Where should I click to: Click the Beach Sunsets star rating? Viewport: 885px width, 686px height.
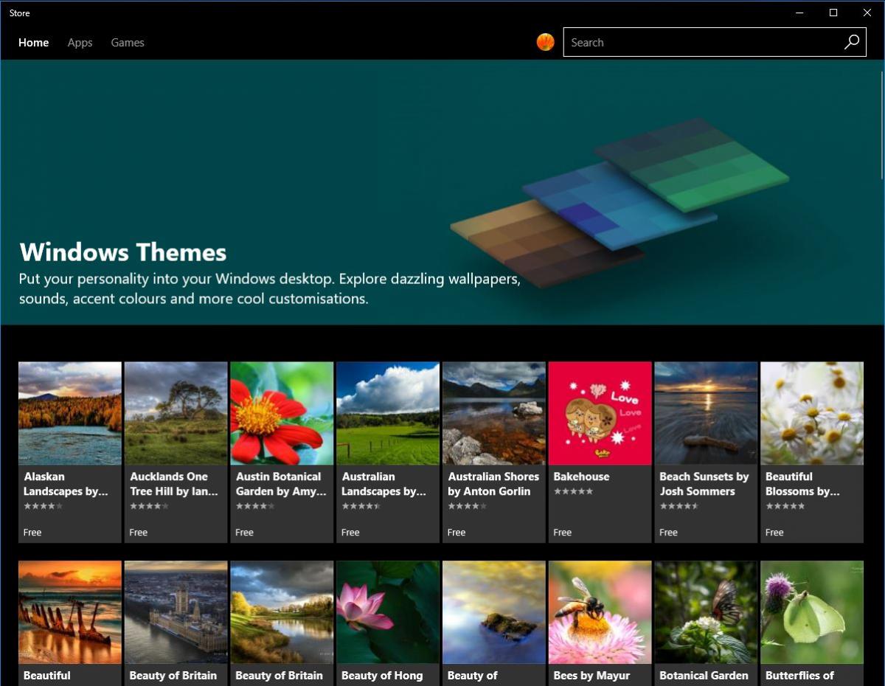coord(679,506)
